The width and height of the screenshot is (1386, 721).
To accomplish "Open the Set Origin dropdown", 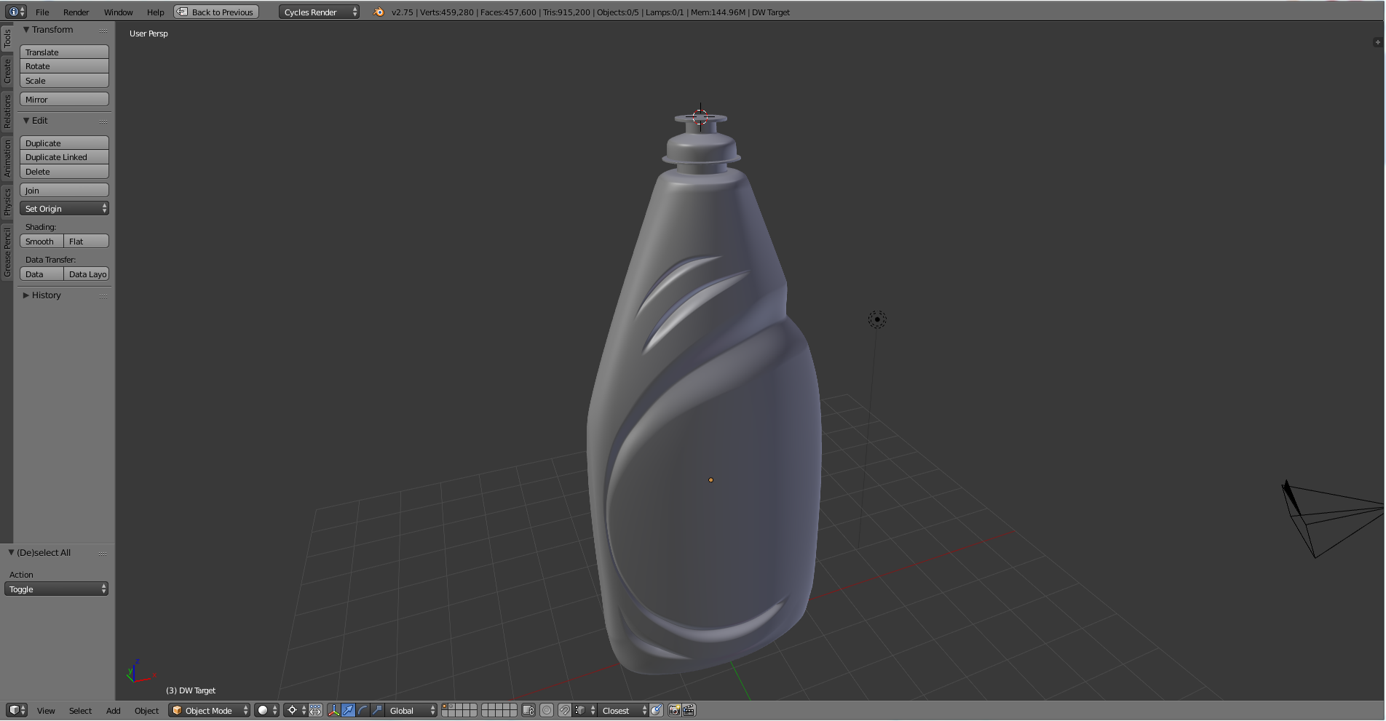I will click(64, 209).
